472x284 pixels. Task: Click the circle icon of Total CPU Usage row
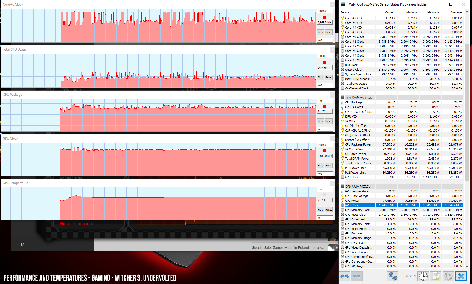[342, 84]
